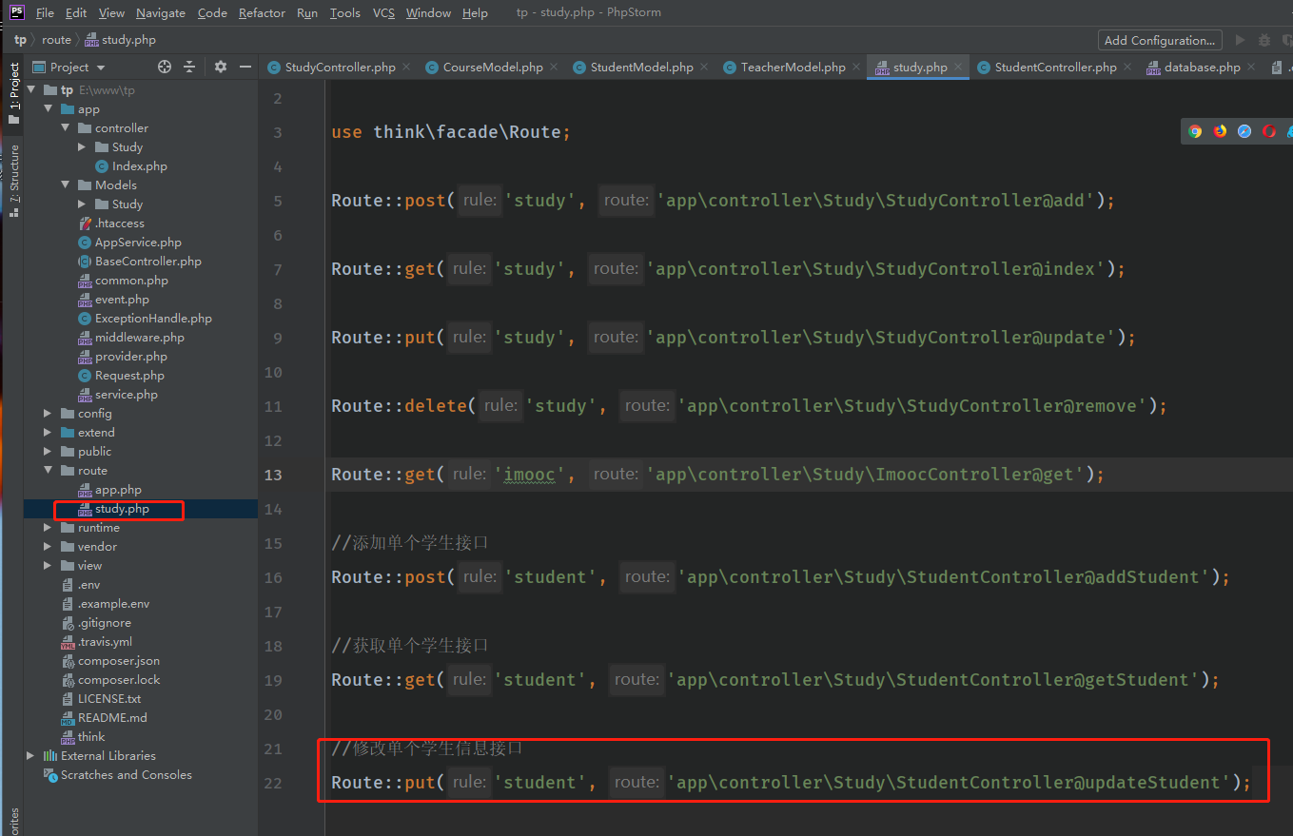Close the study.php editor tab
This screenshot has height=836, width=1293.
(958, 67)
